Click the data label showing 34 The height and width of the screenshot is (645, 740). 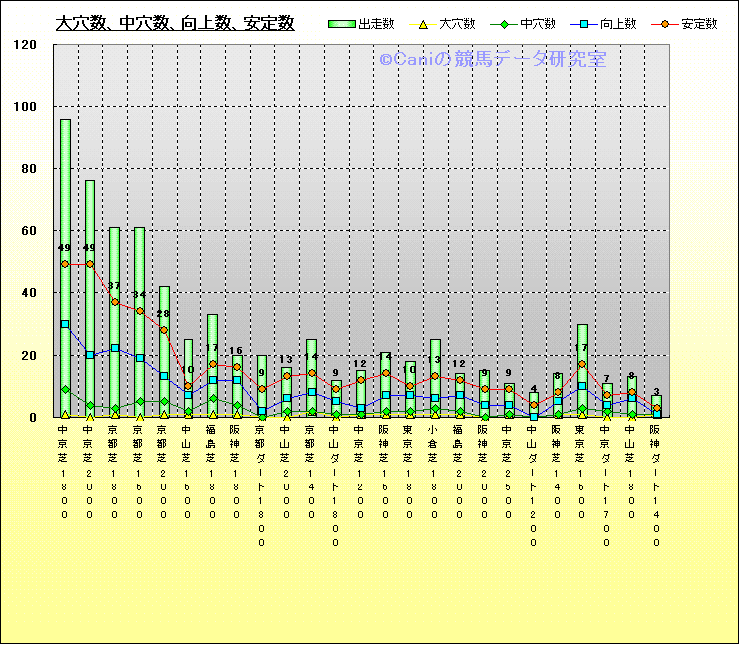coord(139,295)
